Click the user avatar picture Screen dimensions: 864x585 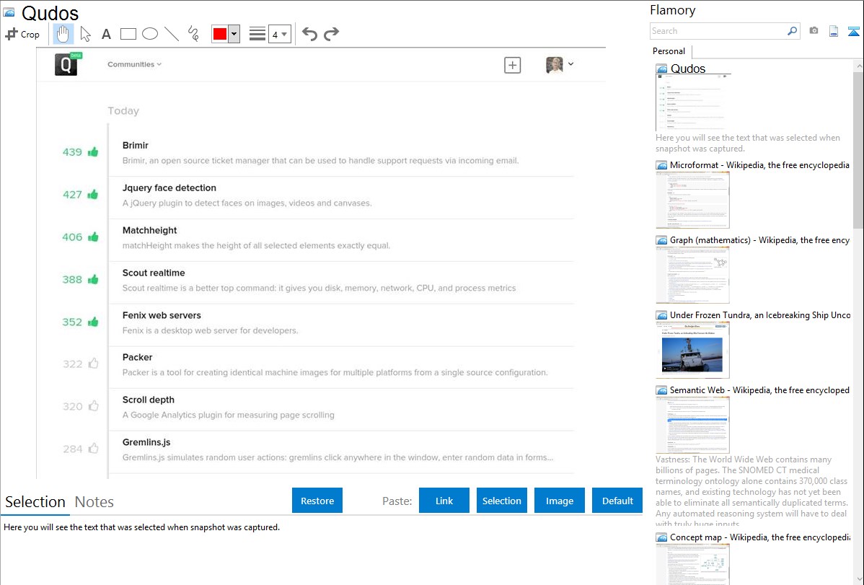(x=555, y=64)
